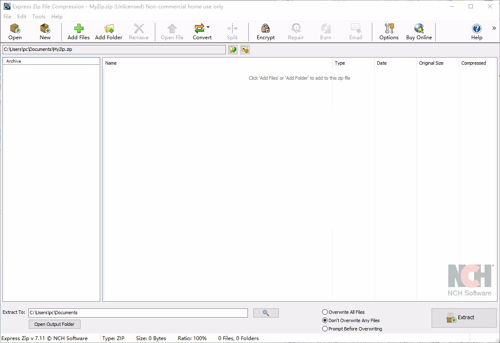Open an existing zip archive
Screen dimensions: 500x343
(15, 31)
